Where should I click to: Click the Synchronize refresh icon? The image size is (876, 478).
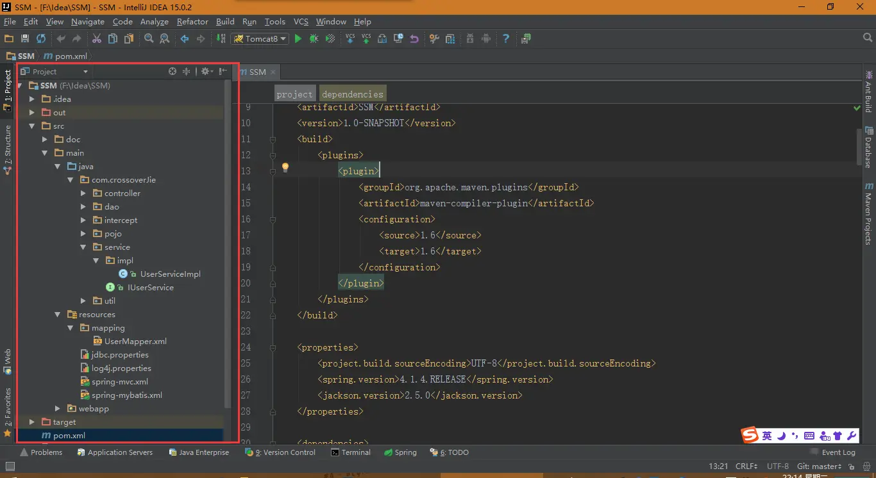(41, 39)
